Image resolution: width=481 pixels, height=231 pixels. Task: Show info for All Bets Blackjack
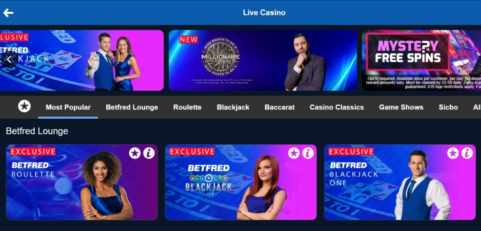[x=308, y=153]
